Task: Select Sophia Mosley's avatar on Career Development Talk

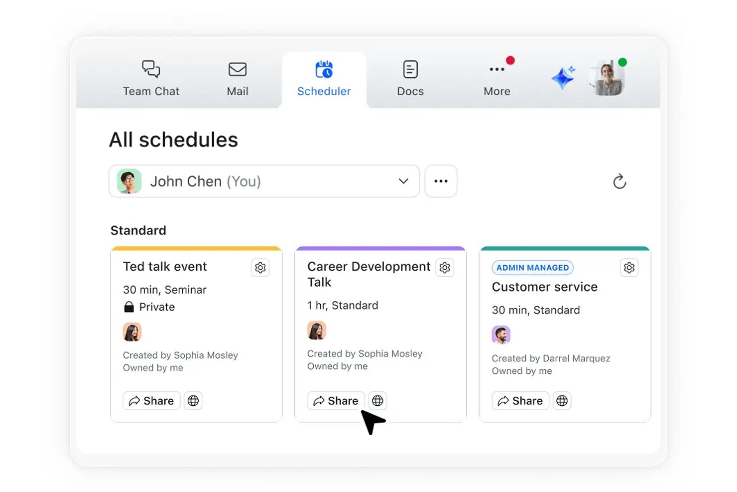Action: click(x=317, y=330)
